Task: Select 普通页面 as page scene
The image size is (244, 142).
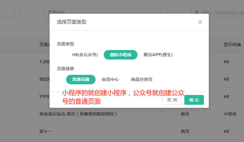Action: [81, 79]
